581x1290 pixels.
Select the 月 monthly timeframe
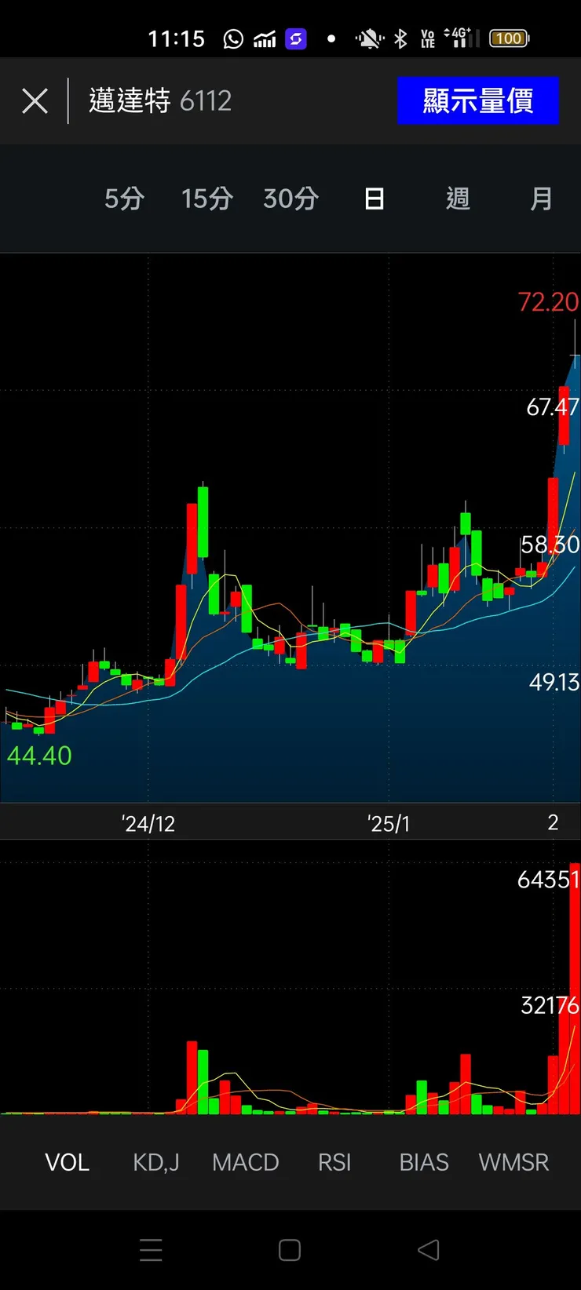[x=541, y=199]
